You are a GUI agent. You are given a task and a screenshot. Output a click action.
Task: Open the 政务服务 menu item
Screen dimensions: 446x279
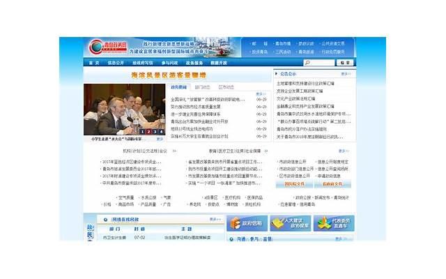194,63
